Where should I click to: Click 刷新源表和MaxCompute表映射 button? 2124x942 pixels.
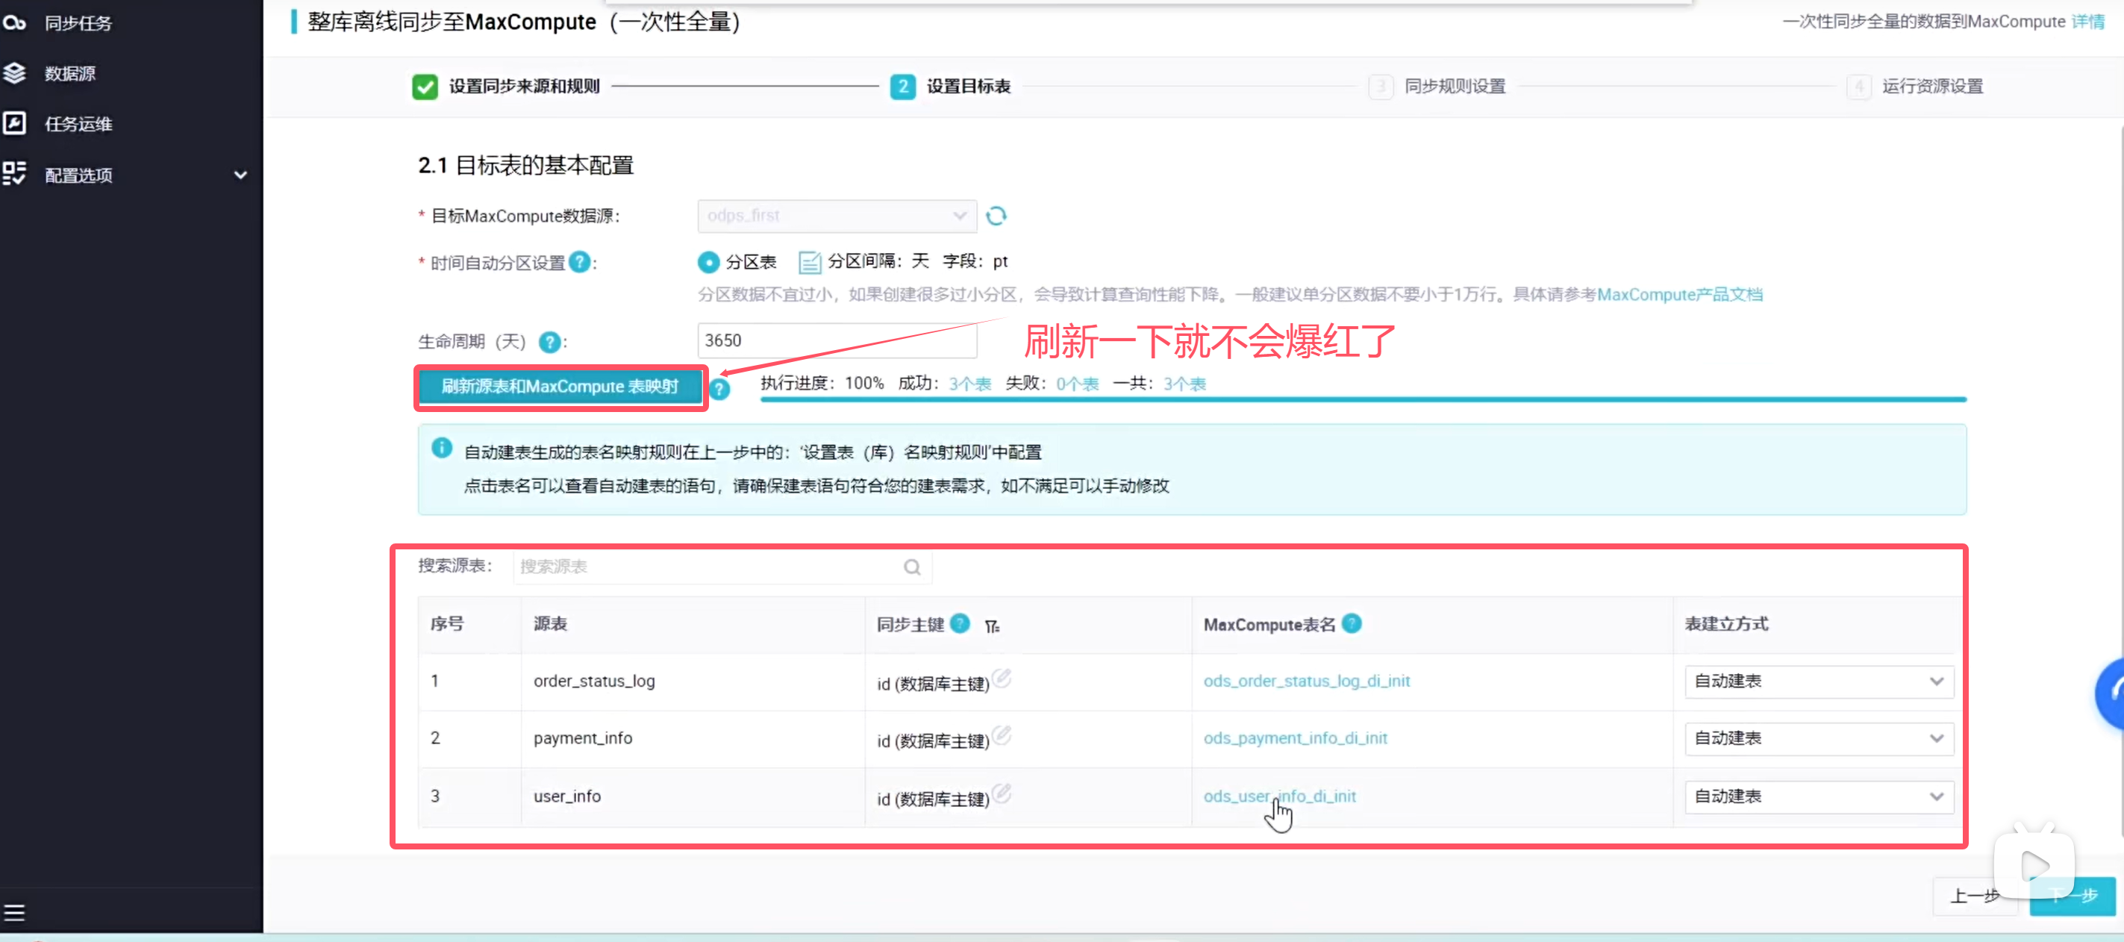[x=560, y=386]
